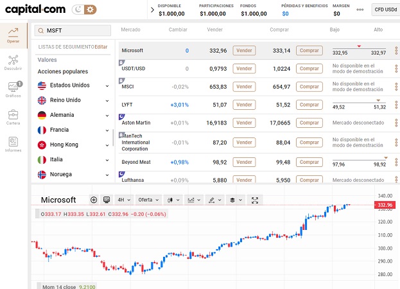This screenshot has width=400, height=289.
Task: Open options dots for Beyond Meat row
Action: pyautogui.click(x=396, y=162)
